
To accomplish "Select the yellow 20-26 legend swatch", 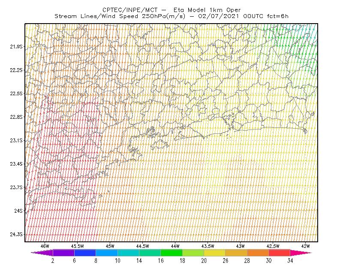I will pos(215,253).
